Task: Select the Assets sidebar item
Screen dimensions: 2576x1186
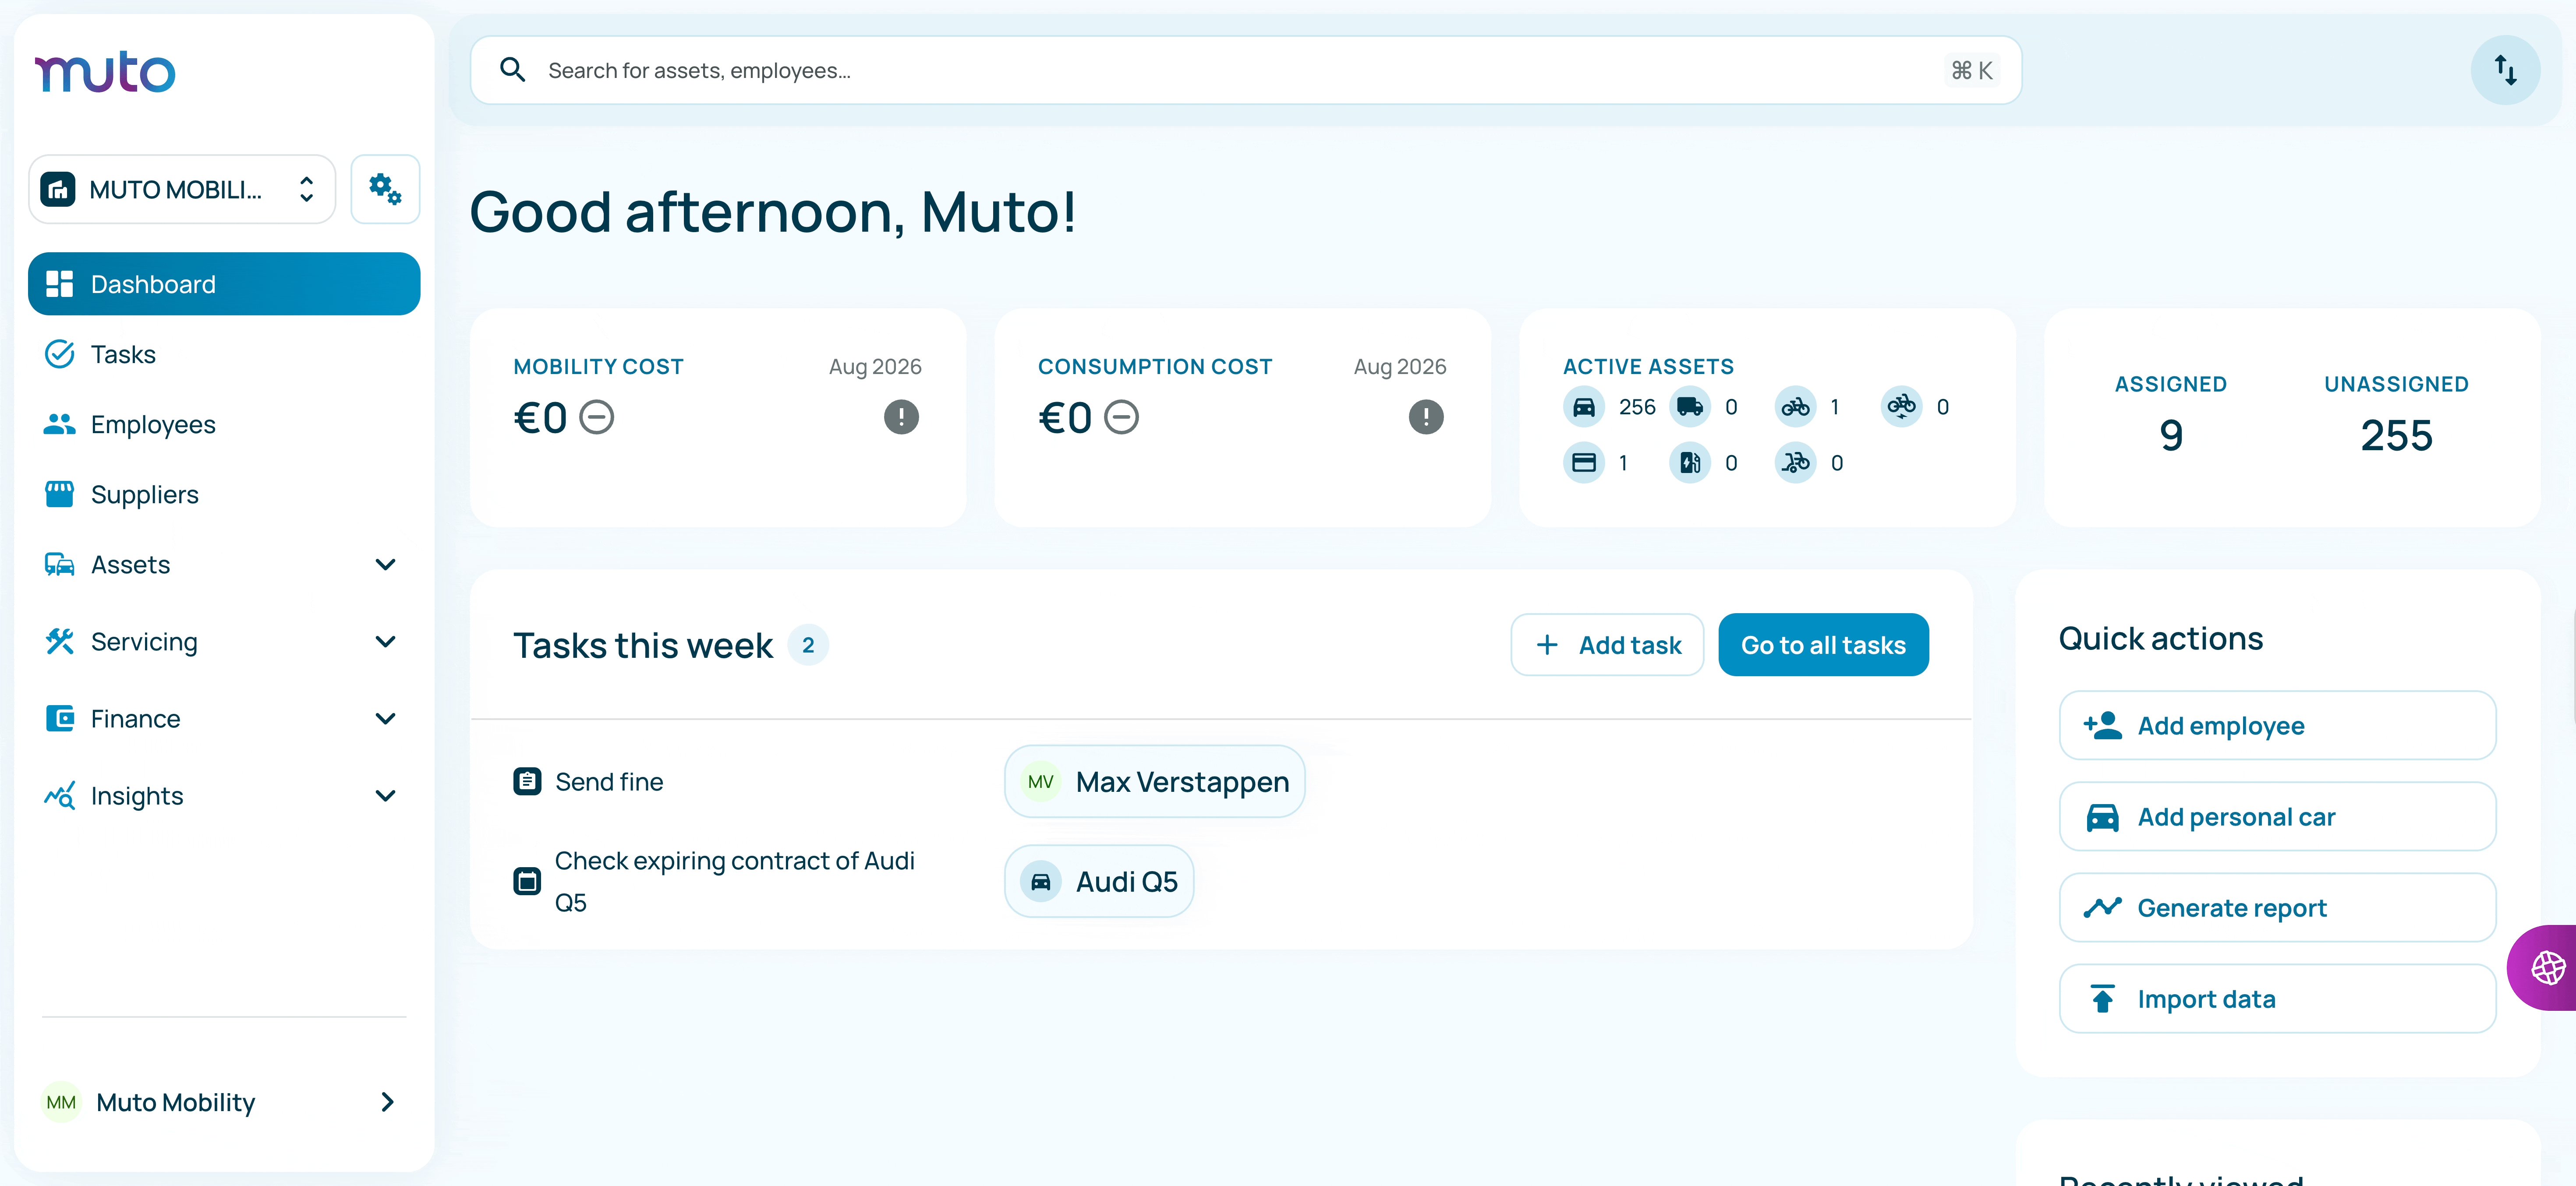Action: 224,564
